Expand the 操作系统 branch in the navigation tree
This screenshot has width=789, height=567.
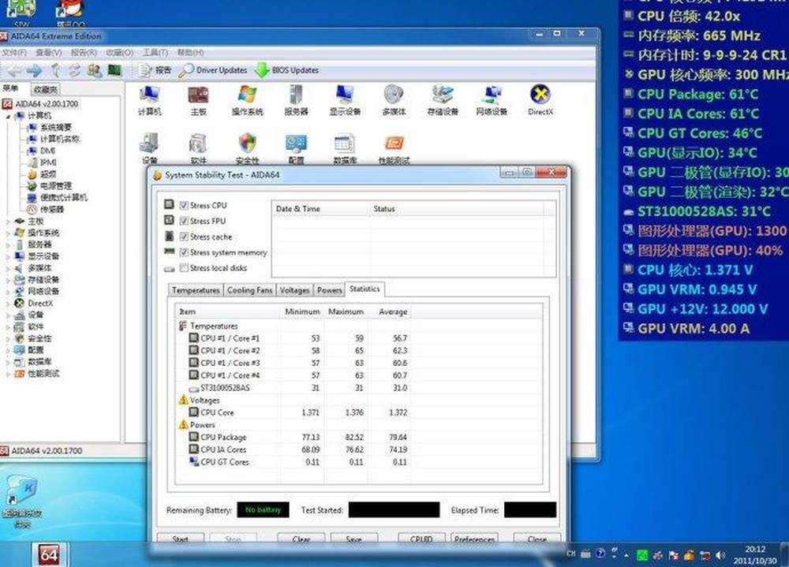tap(8, 233)
